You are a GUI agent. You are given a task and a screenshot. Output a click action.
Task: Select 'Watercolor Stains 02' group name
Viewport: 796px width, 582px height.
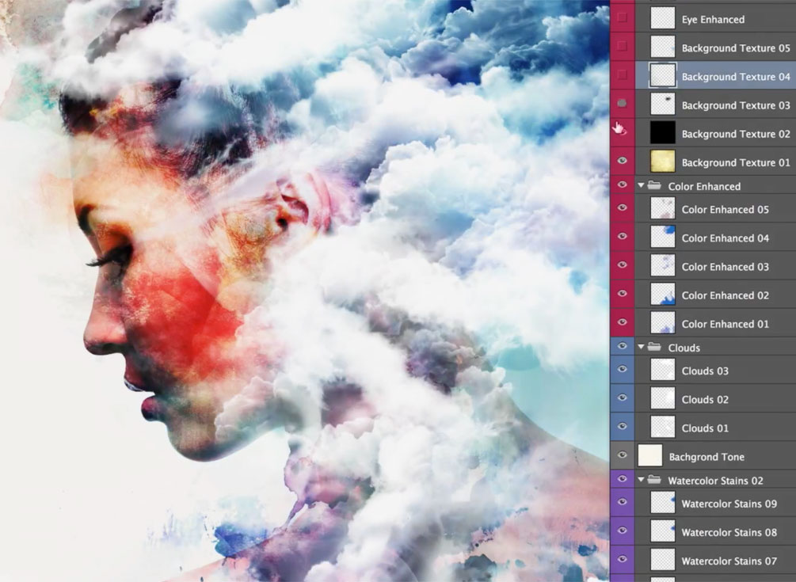[x=716, y=481]
